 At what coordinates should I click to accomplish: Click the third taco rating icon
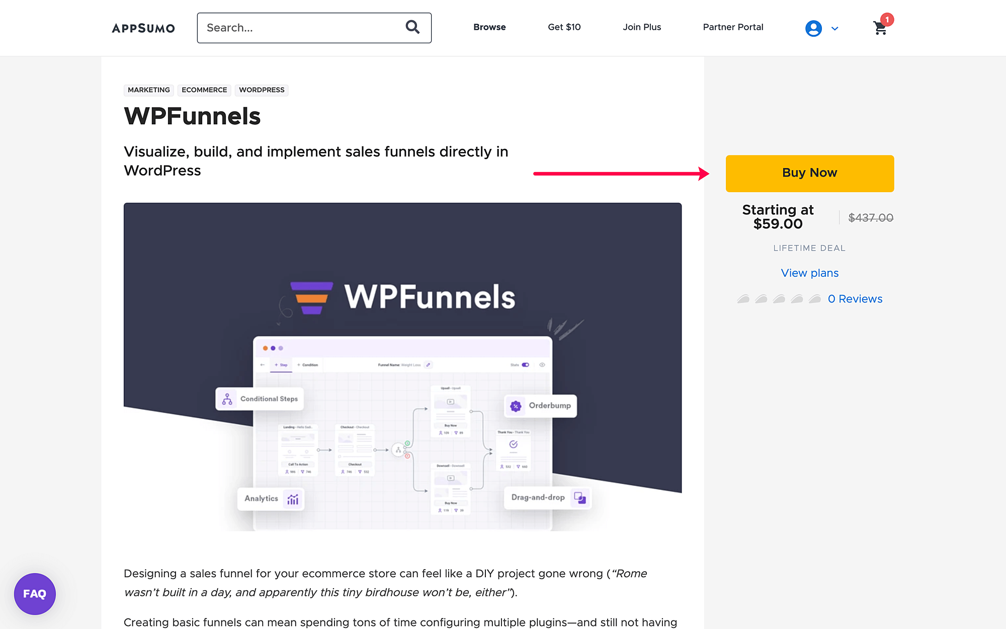click(779, 299)
